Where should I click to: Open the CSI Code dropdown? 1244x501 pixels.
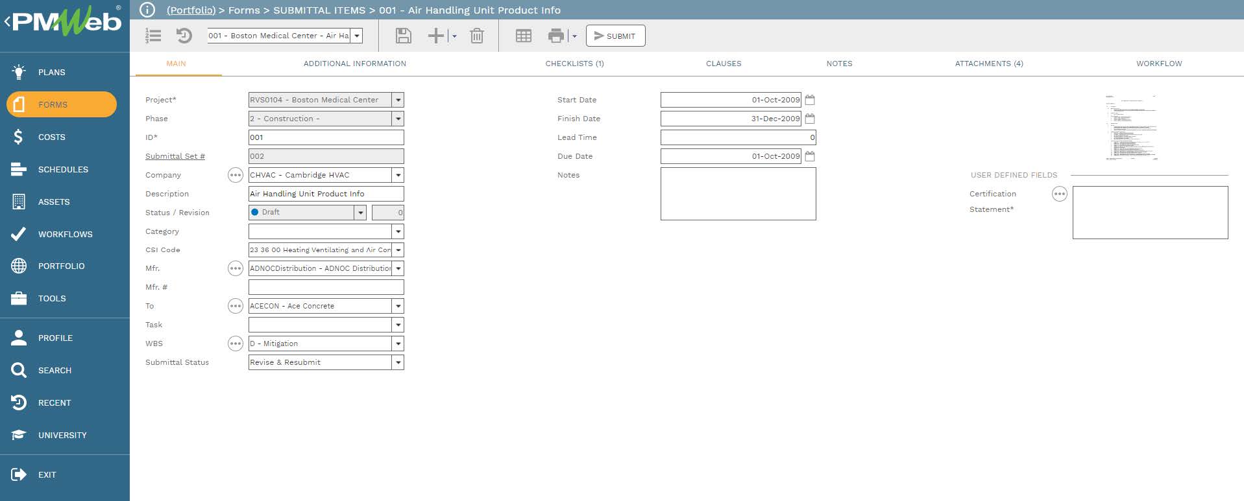[x=398, y=250]
